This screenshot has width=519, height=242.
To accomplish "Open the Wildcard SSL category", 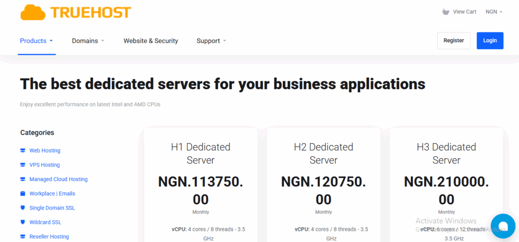I will (45, 222).
